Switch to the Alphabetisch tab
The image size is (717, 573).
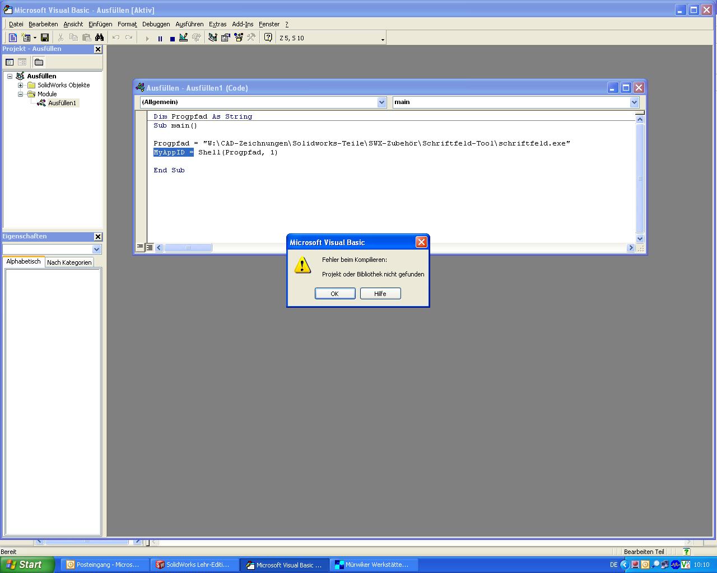(24, 261)
